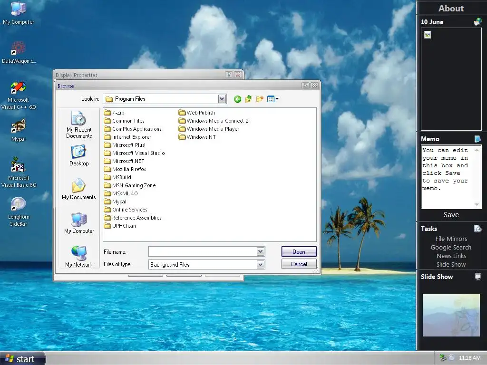Viewport: 487px width, 365px height.
Task: Expand the Look in folder dropdown
Action: [222, 99]
